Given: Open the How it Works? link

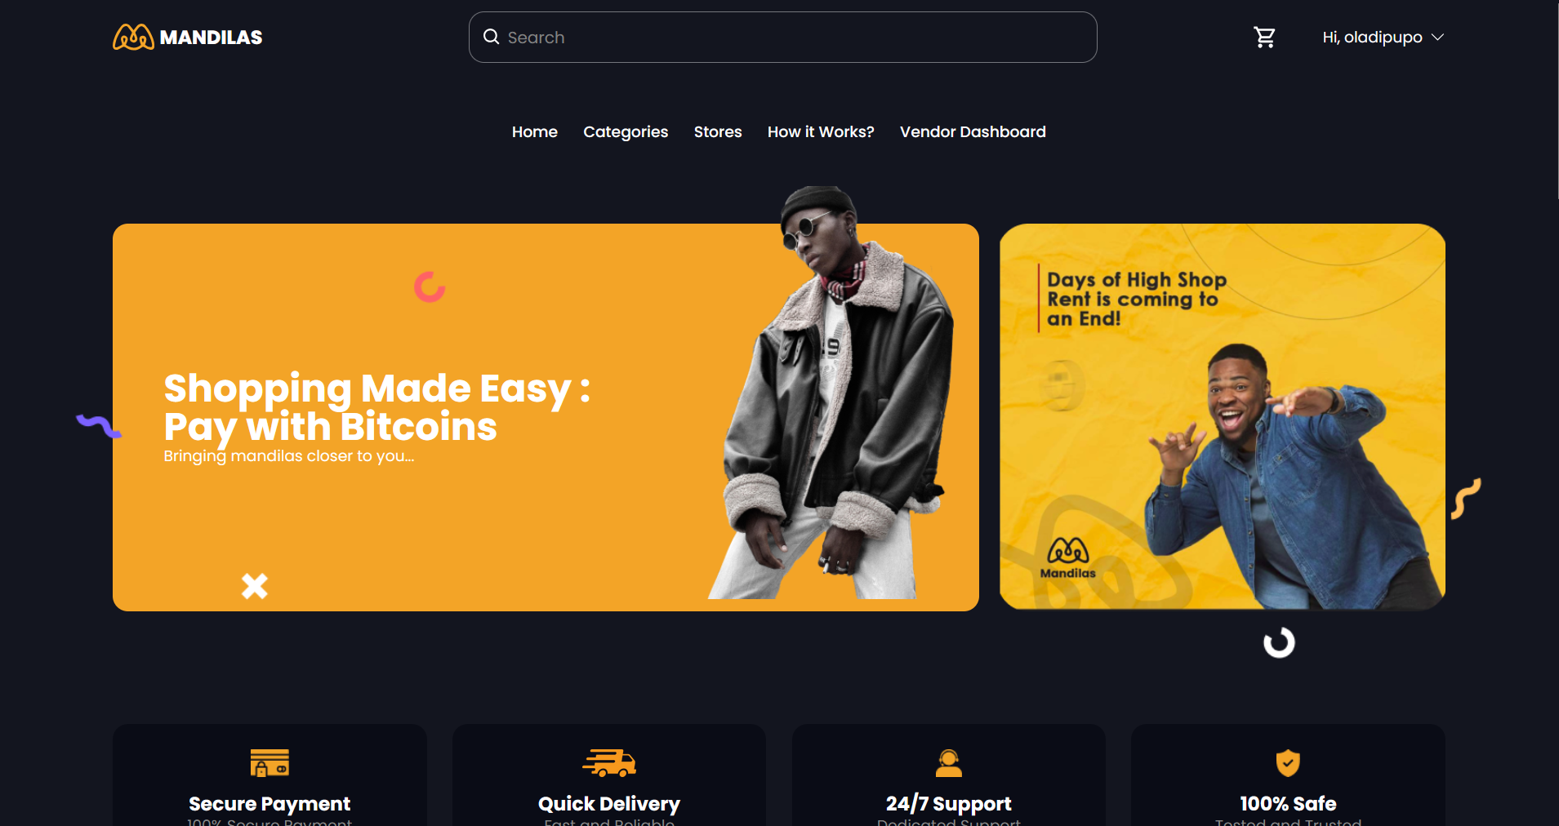Looking at the screenshot, I should [x=821, y=132].
